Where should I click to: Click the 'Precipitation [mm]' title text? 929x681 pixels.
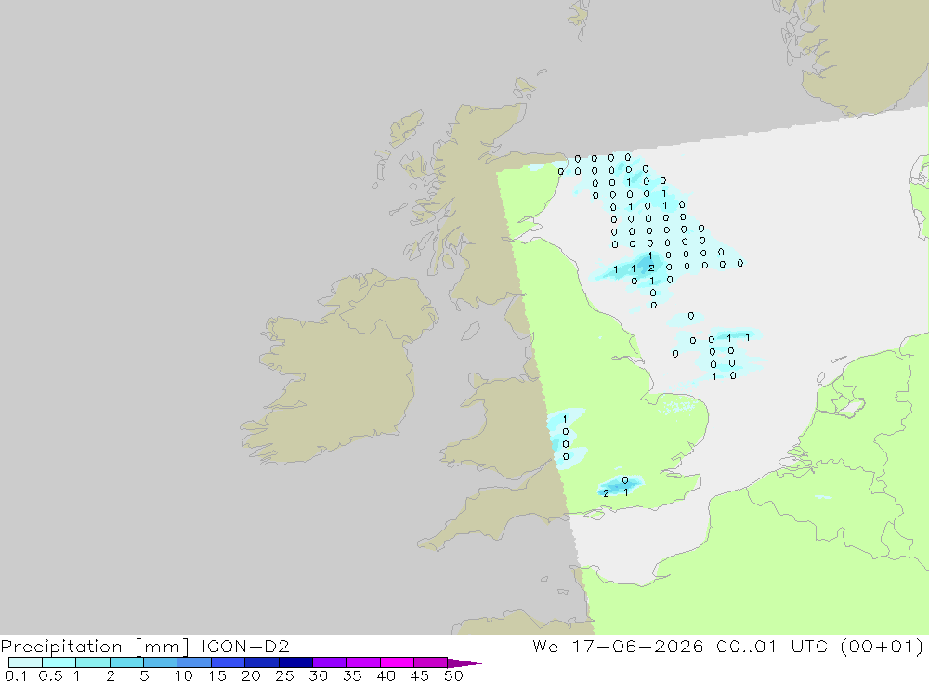click(95, 647)
